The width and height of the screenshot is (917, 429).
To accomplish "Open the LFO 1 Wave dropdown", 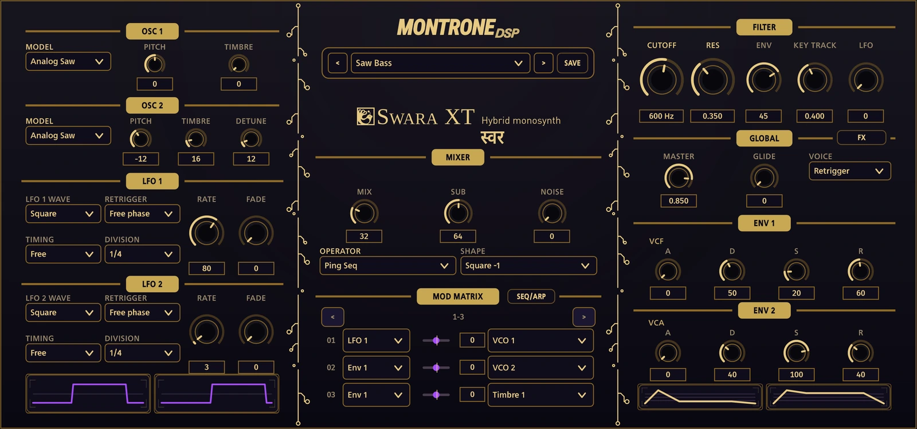I will coord(63,214).
